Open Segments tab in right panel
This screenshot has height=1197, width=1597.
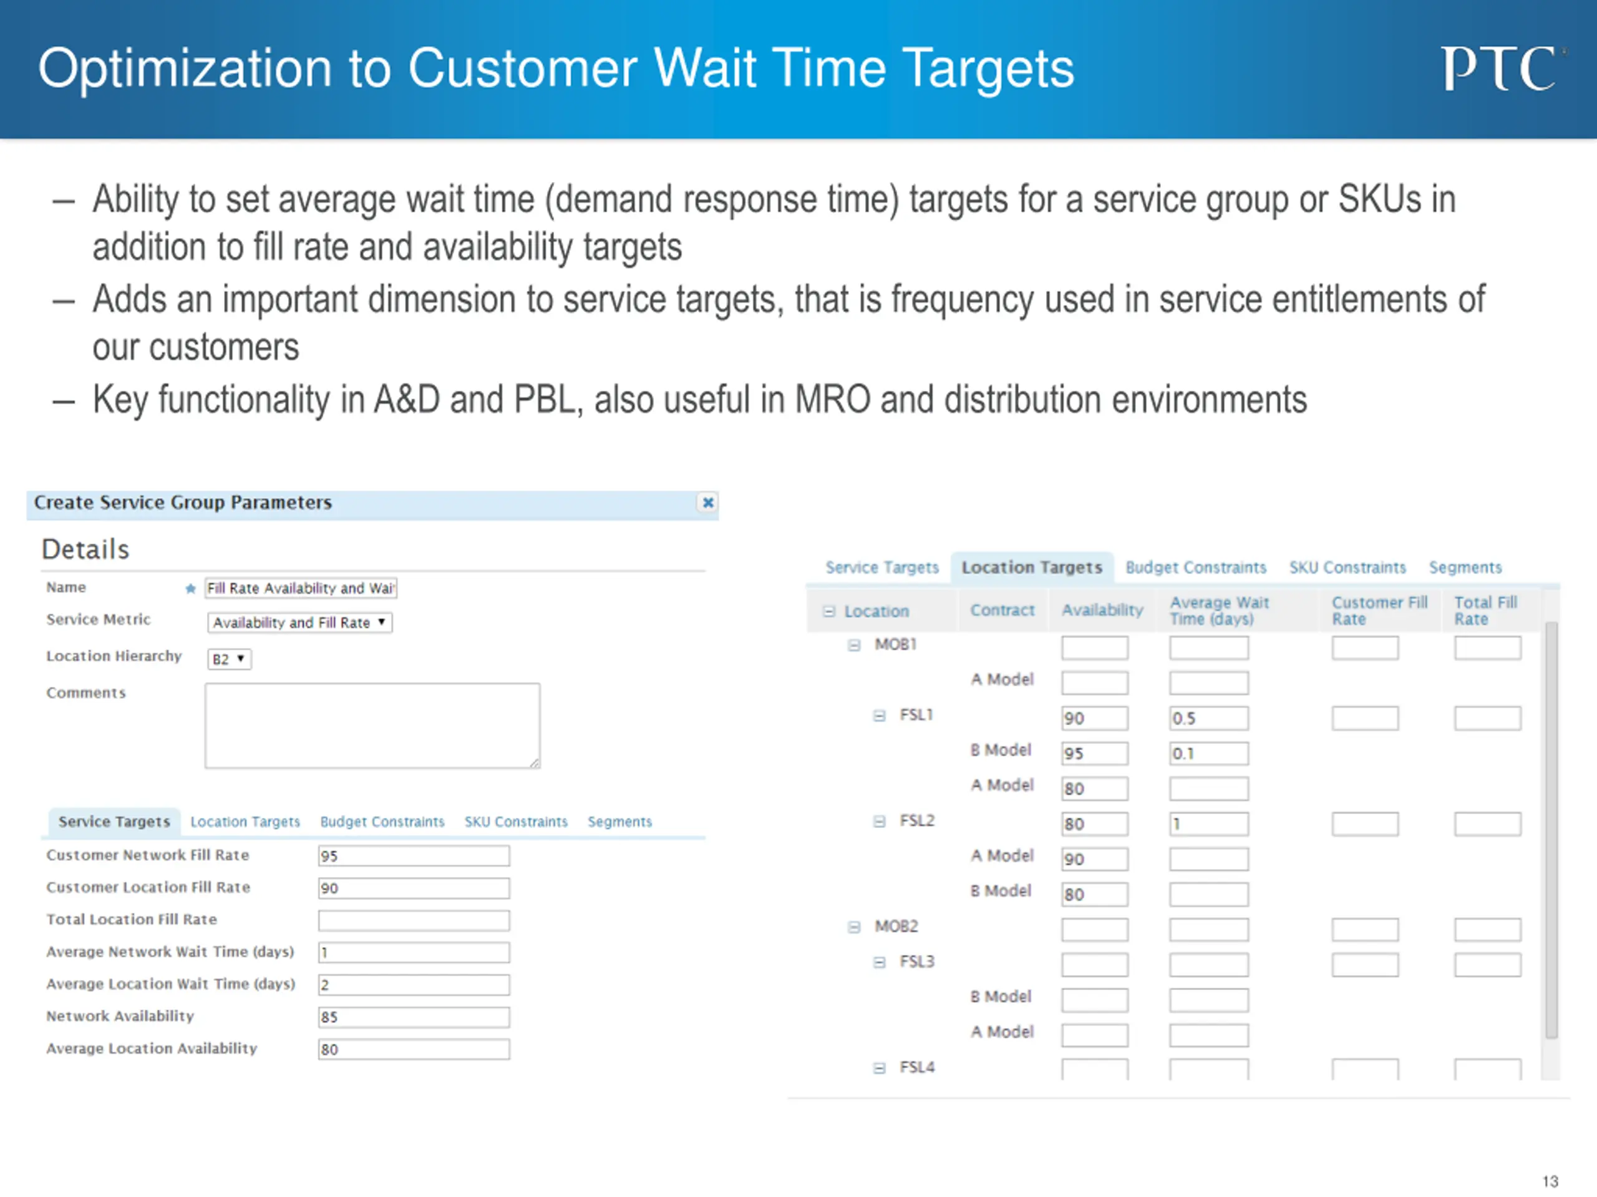[1465, 567]
